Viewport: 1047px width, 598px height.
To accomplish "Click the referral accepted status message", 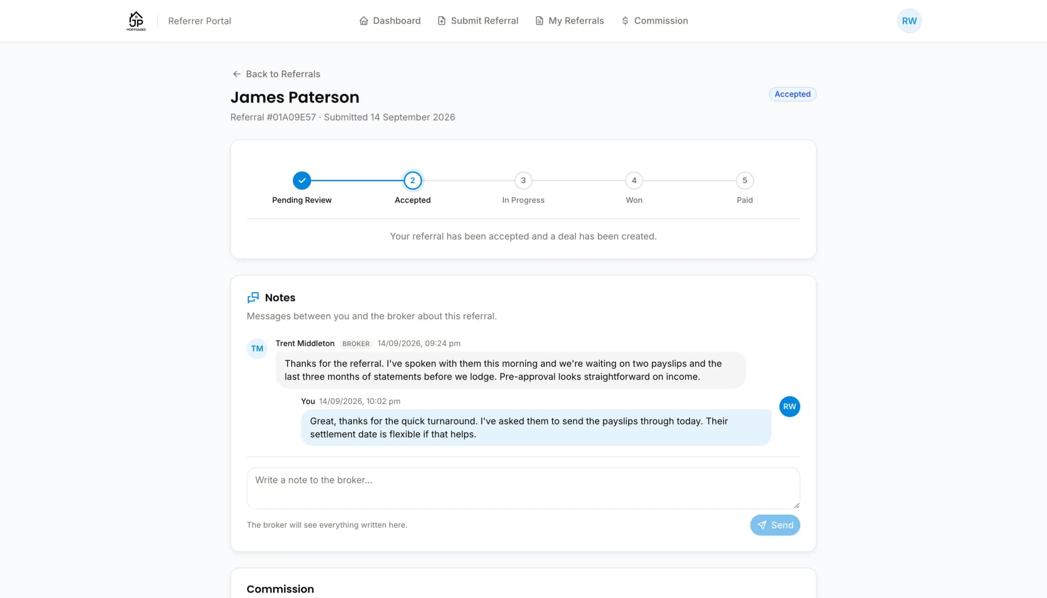I will tap(523, 236).
